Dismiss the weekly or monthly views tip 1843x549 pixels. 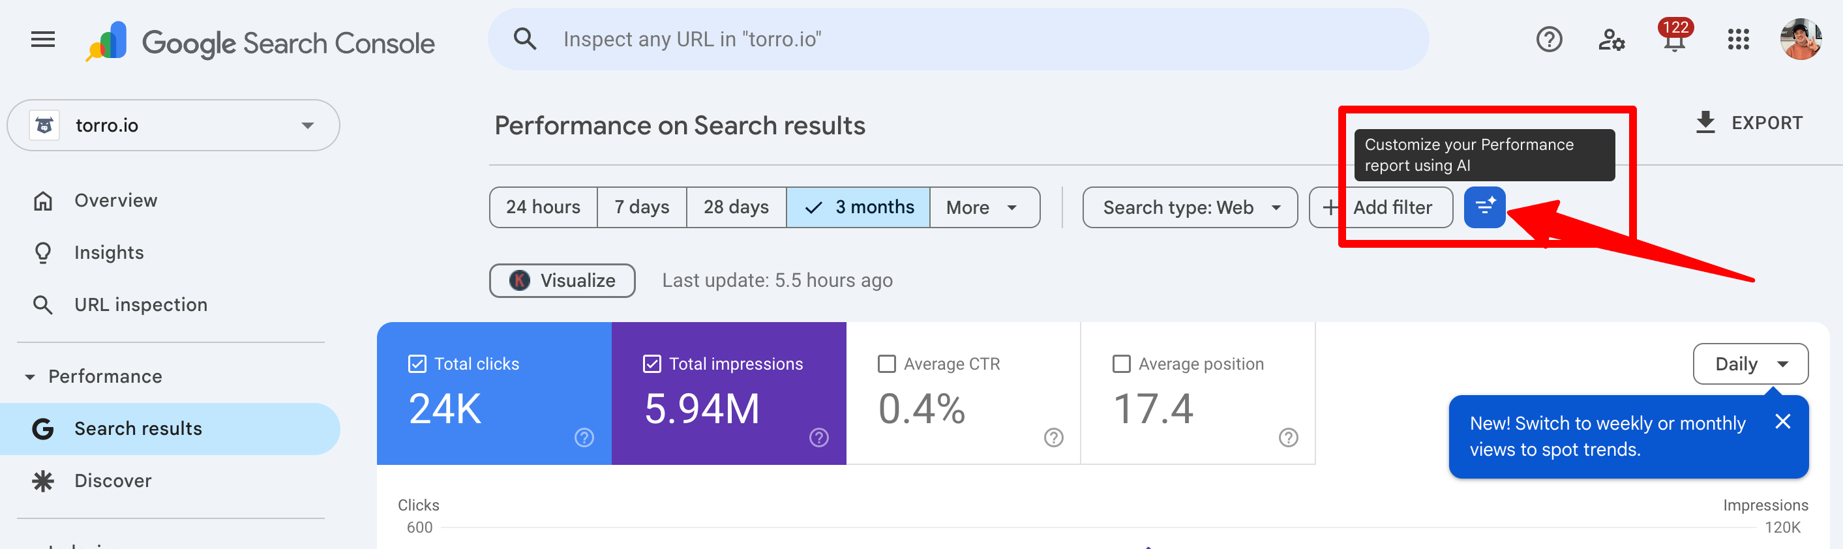(x=1782, y=422)
